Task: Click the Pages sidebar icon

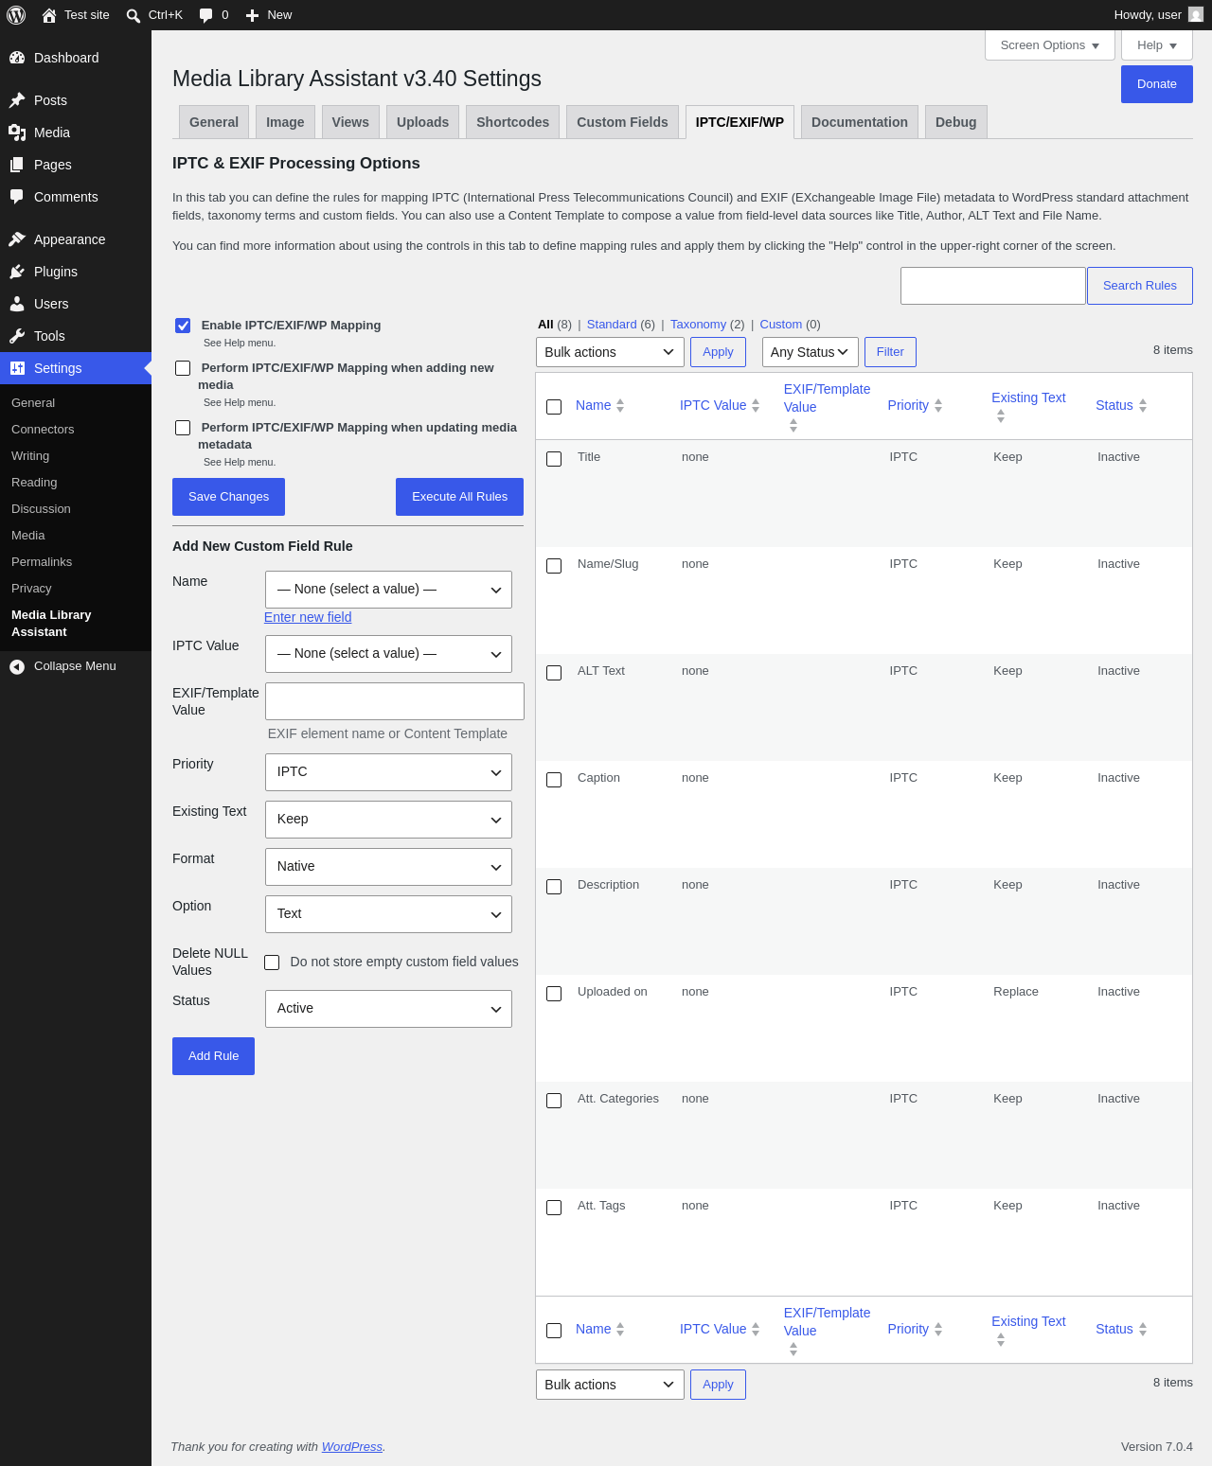Action: (x=17, y=165)
